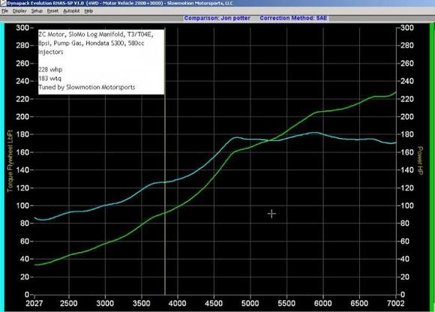The width and height of the screenshot is (435, 312).
Task: Open the Setup menu
Action: [37, 11]
